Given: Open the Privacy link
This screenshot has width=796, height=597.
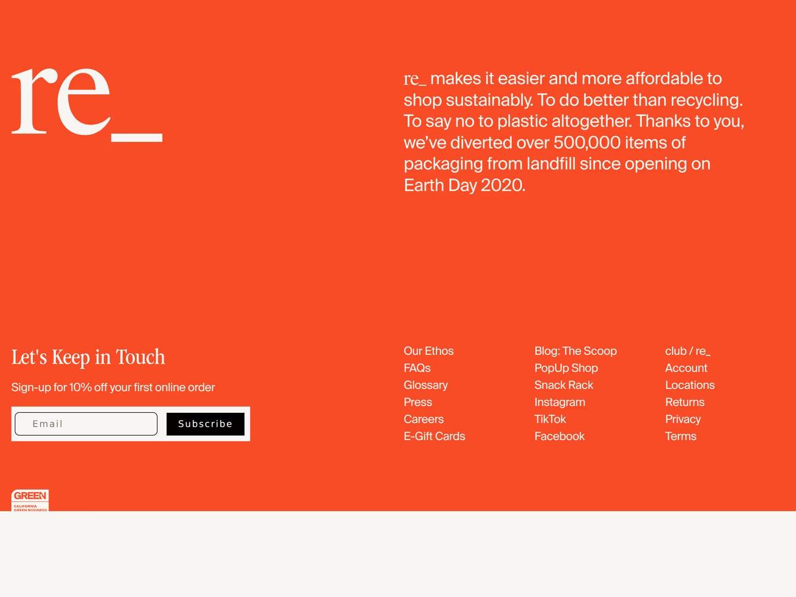Looking at the screenshot, I should (x=683, y=419).
